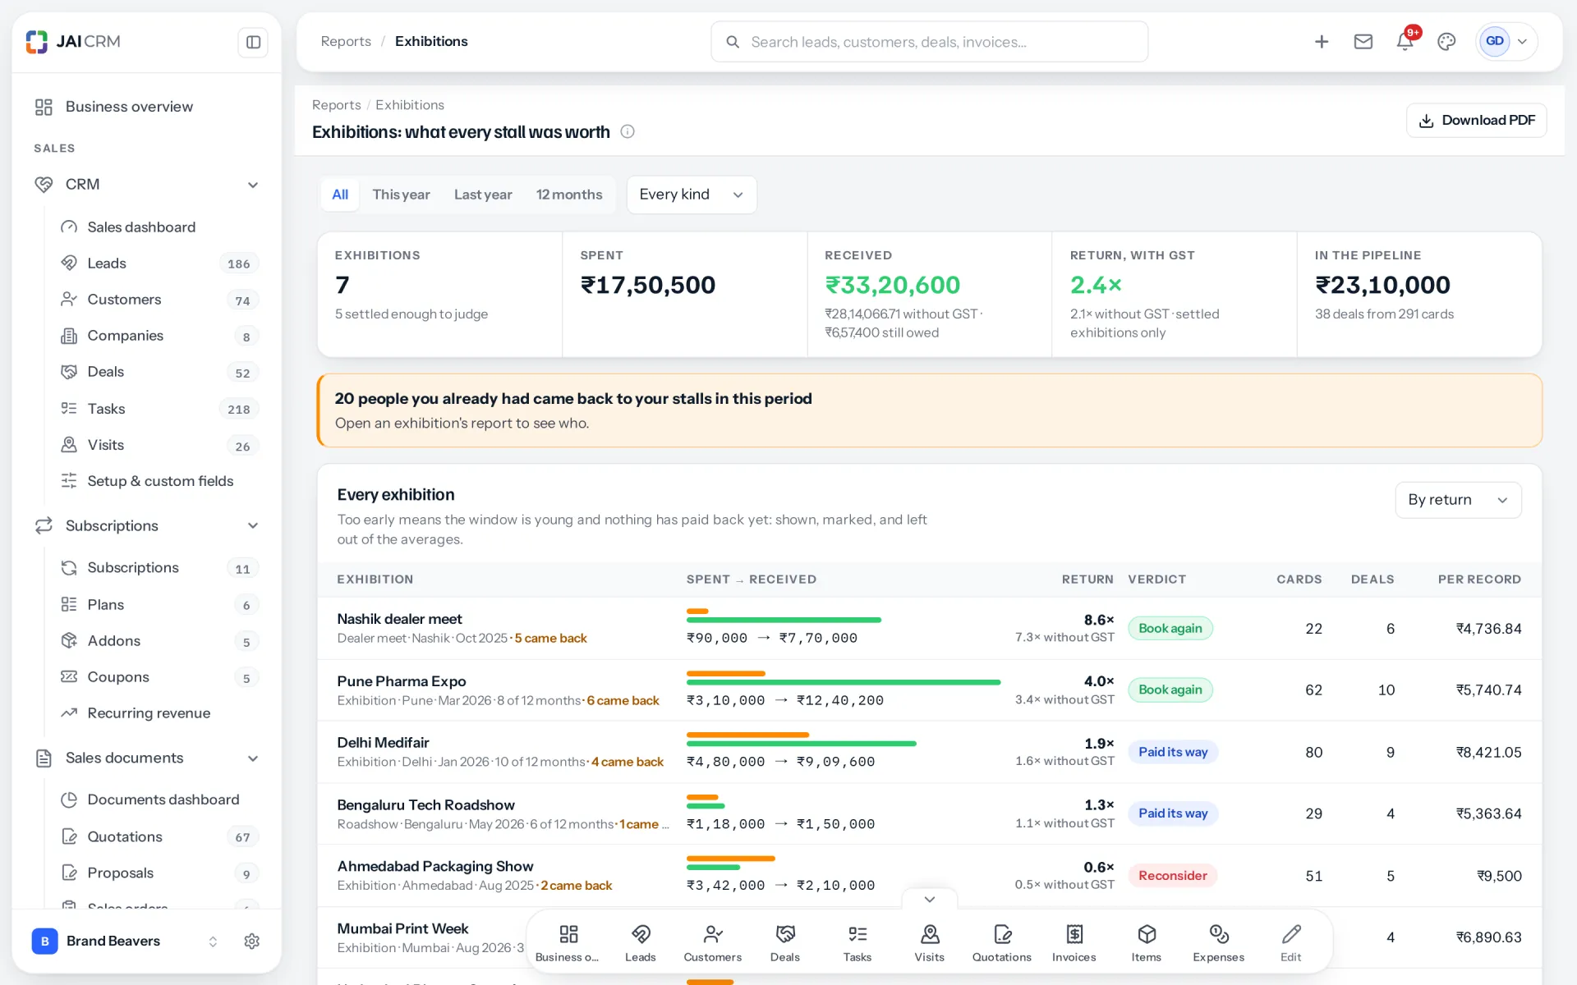
Task: Open Deals in the bottom dock
Action: tap(785, 942)
